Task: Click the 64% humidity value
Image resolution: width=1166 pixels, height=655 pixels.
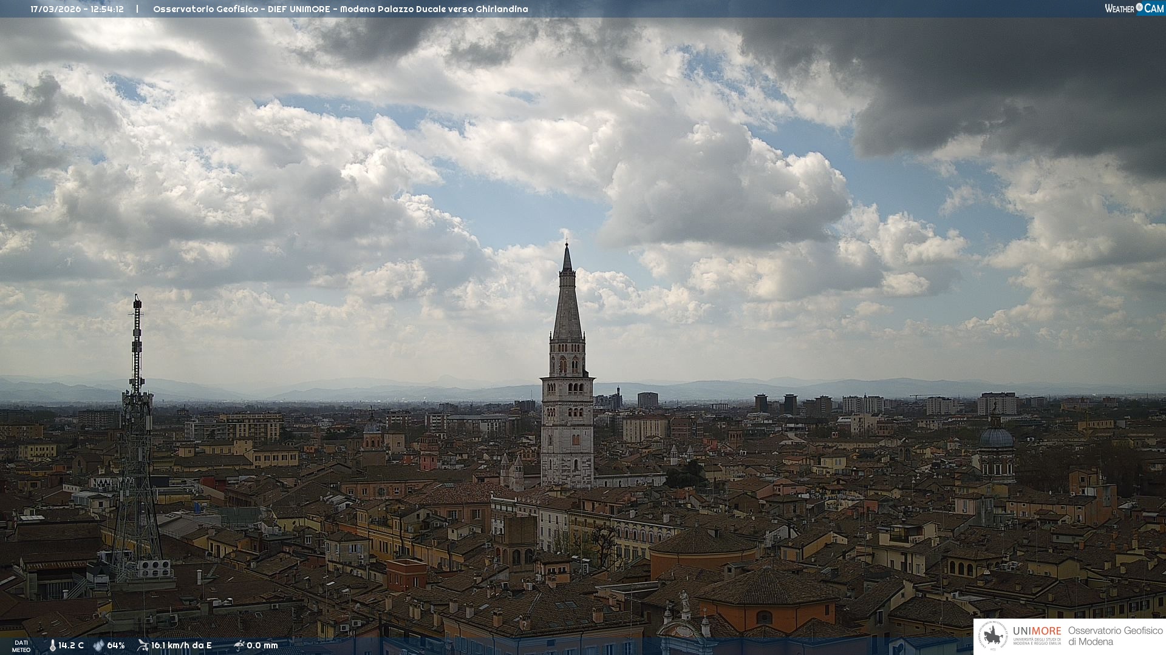Action: point(116,645)
